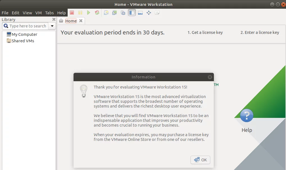Image resolution: width=286 pixels, height=170 pixels.
Task: Click the Restart guest toolbar icon
Action: point(97,13)
